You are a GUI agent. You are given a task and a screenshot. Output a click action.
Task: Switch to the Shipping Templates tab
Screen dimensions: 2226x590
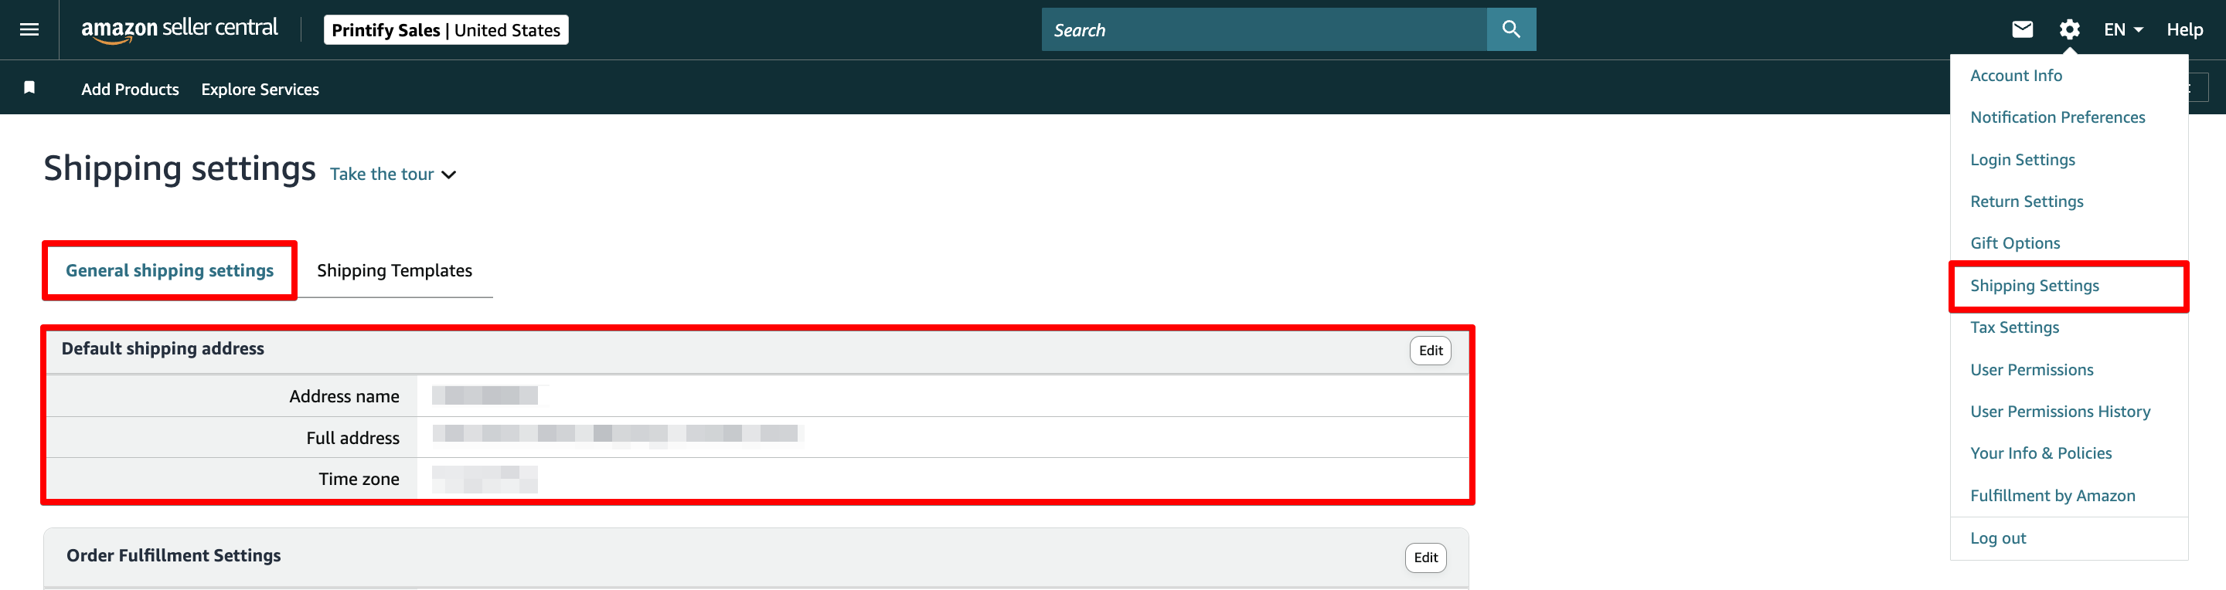tap(394, 270)
